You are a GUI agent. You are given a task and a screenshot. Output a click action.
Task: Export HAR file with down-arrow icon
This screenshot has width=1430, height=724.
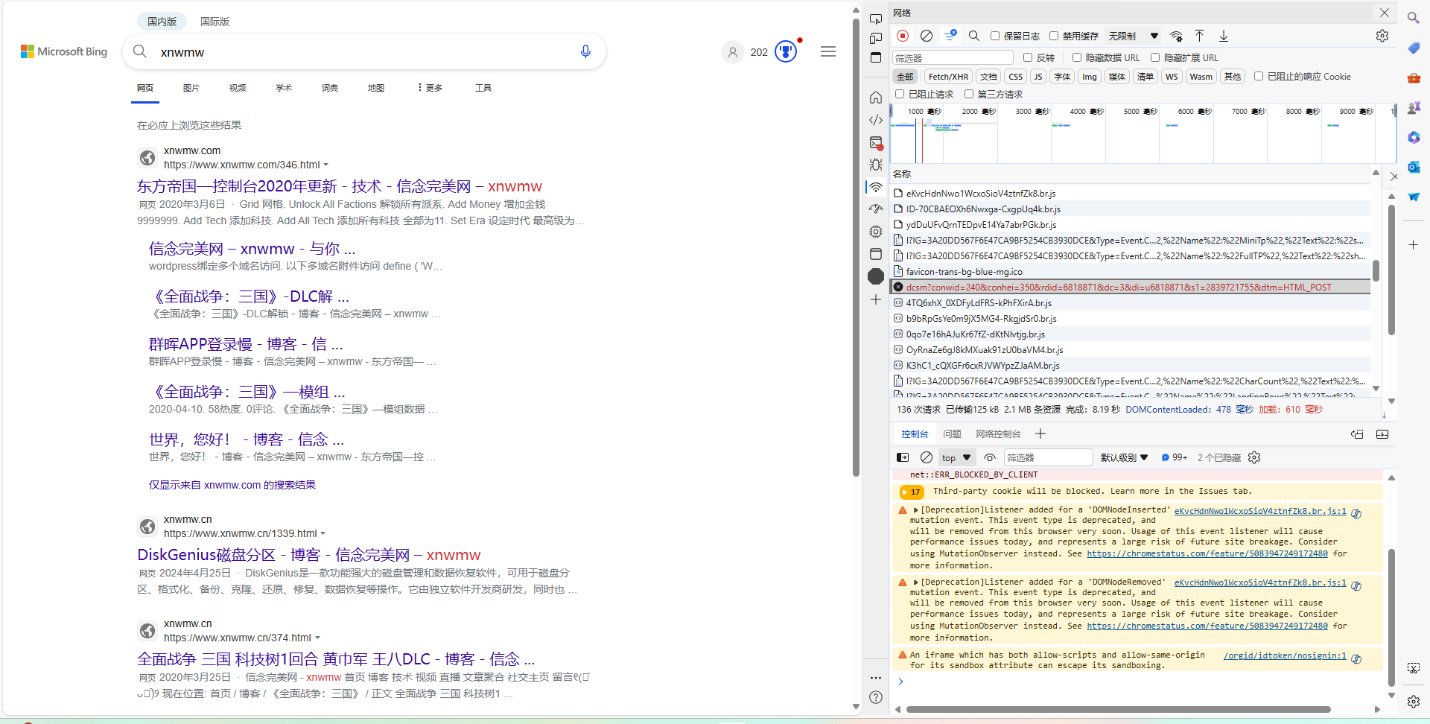click(1224, 36)
